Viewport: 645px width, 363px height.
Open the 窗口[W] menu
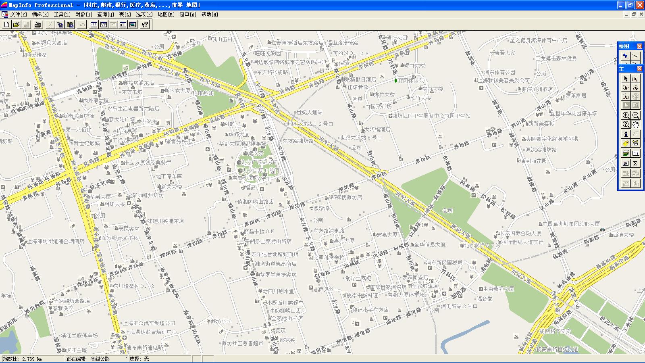tap(188, 15)
